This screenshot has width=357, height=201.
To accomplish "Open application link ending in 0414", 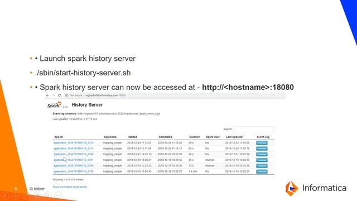I will (73, 149).
